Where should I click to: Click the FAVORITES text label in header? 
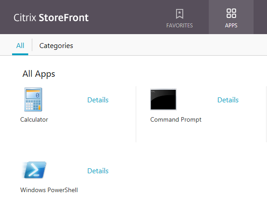point(180,26)
